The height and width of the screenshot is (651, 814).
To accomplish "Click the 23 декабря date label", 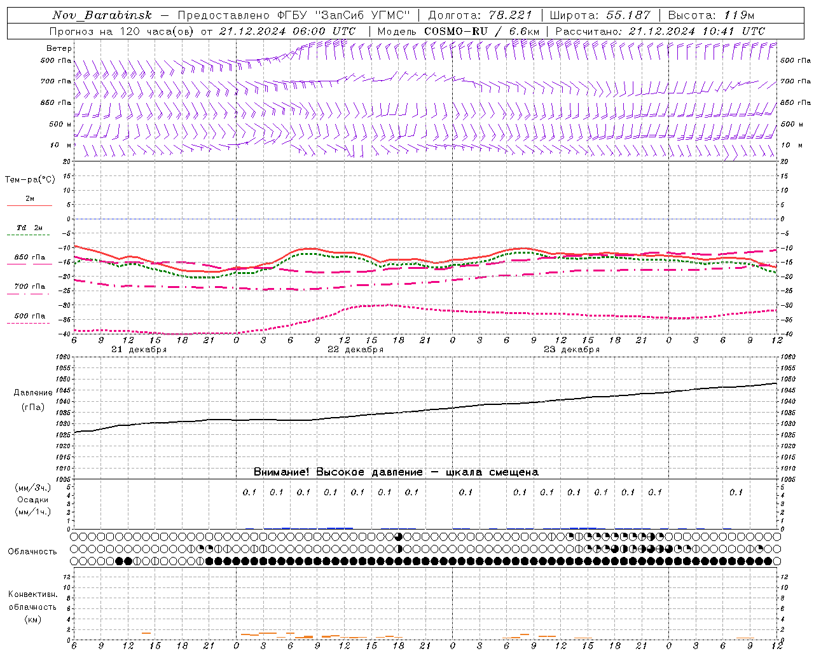I will [x=572, y=350].
